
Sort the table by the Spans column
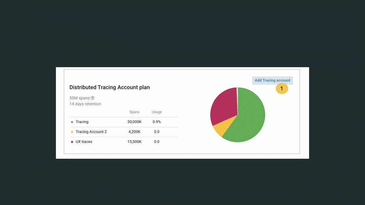(134, 112)
